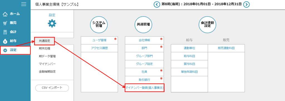Click the 給与 money bag icon
The width and height of the screenshot is (285, 101).
point(5,41)
